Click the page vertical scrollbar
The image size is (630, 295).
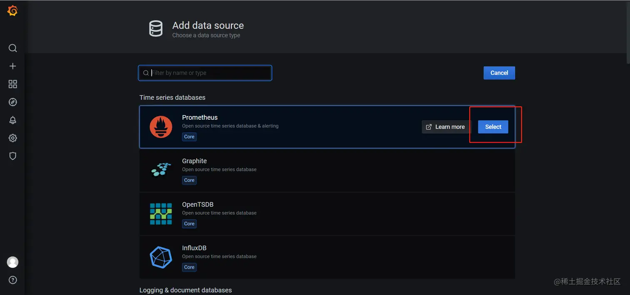(628, 33)
